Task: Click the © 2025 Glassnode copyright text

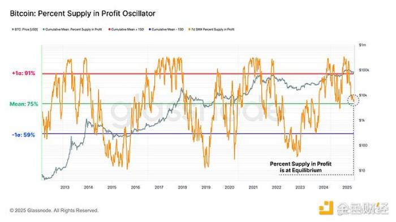Action: coord(54,210)
